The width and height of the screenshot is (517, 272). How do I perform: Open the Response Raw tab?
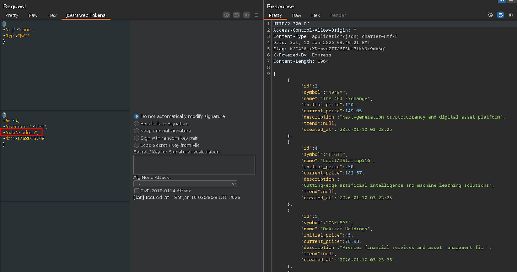click(297, 15)
